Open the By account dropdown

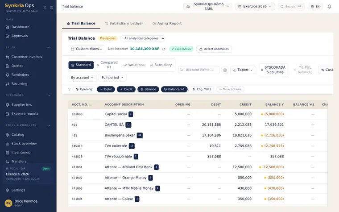pos(82,78)
